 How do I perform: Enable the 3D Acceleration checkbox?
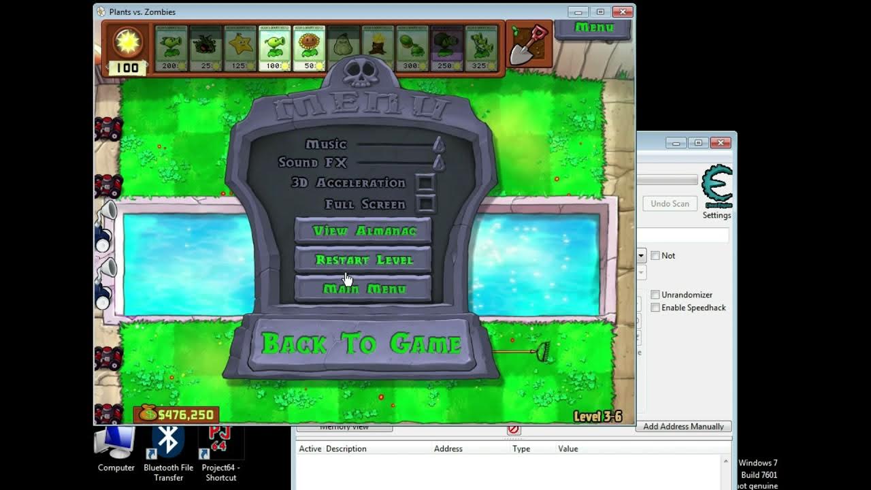425,182
